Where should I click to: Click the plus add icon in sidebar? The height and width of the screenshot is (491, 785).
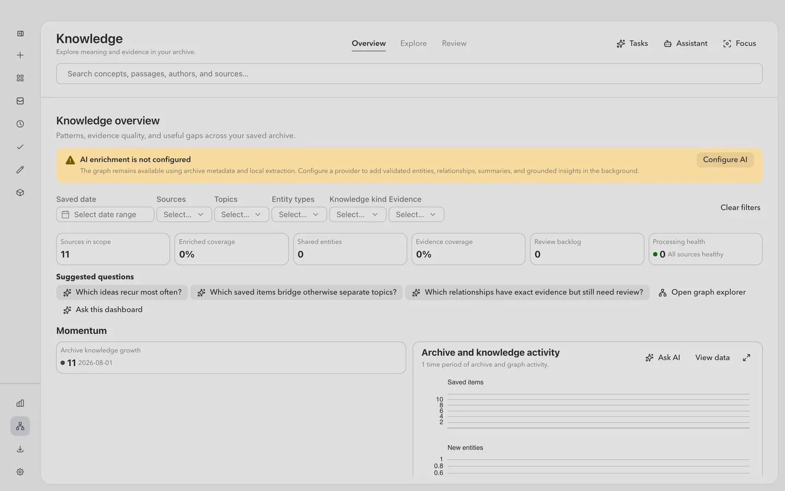point(20,55)
